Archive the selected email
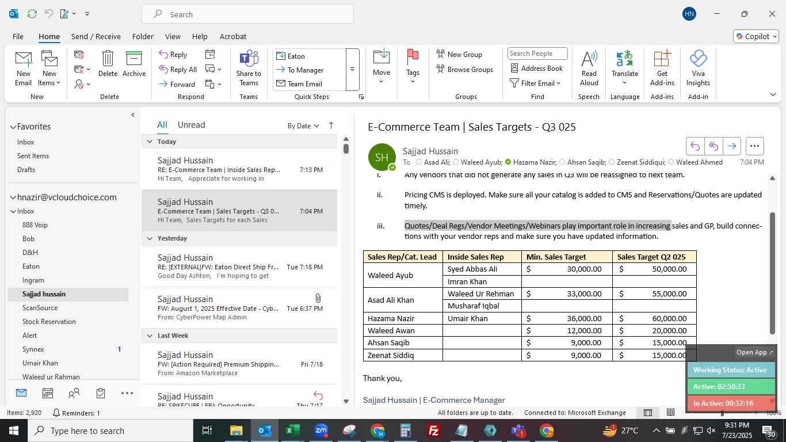This screenshot has width=786, height=442. point(134,64)
